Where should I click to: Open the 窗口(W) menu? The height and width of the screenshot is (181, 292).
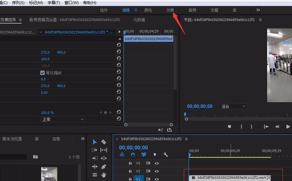click(x=71, y=3)
